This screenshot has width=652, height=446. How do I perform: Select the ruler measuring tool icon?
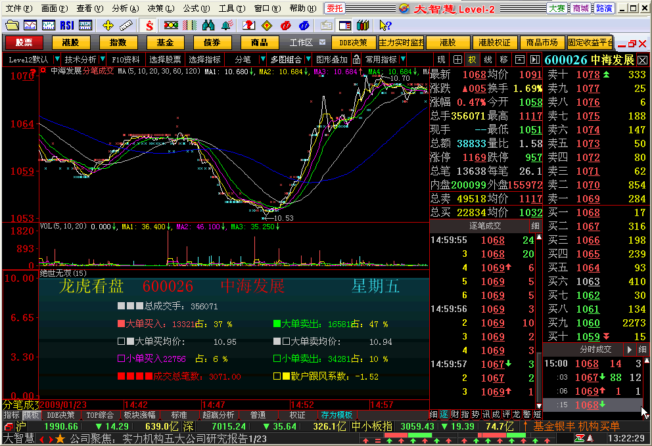[x=126, y=26]
